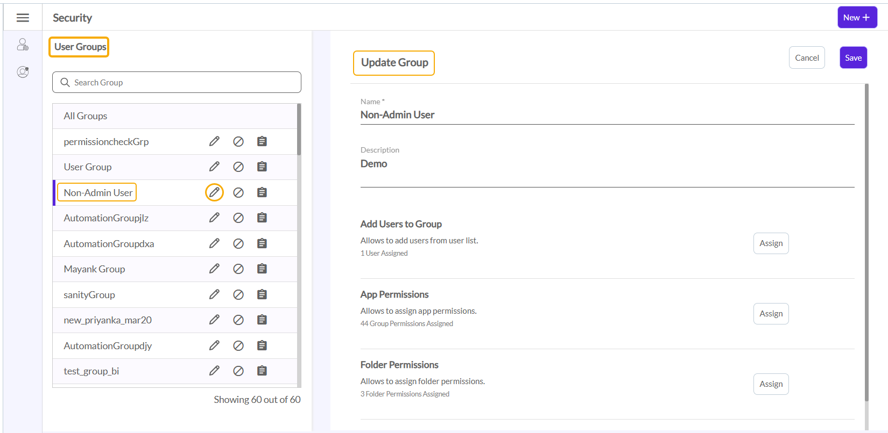Edit the test_group_bi group
This screenshot has width=888, height=433.
(x=214, y=371)
